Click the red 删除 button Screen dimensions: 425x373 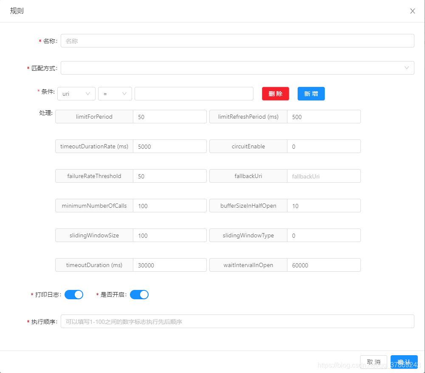[x=276, y=94]
